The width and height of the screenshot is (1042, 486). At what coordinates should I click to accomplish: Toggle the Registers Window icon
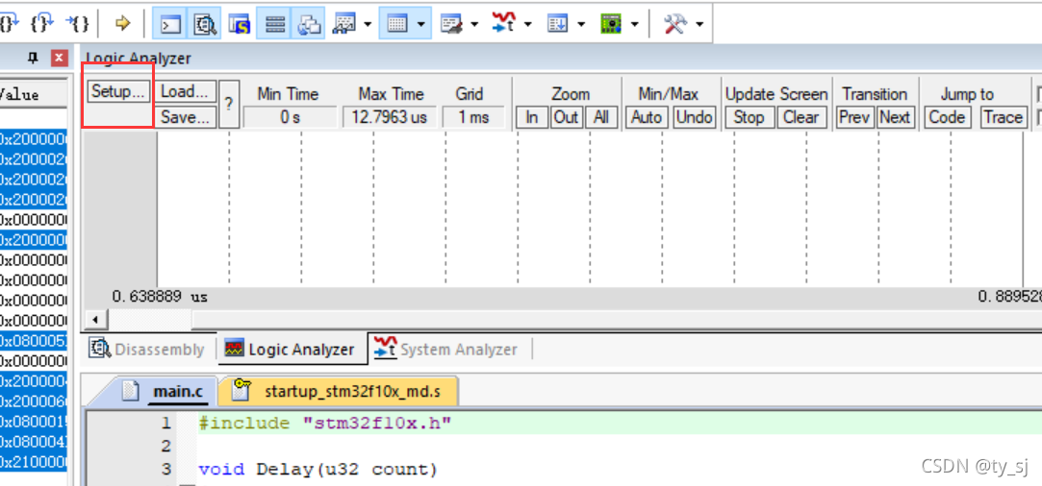click(x=274, y=25)
